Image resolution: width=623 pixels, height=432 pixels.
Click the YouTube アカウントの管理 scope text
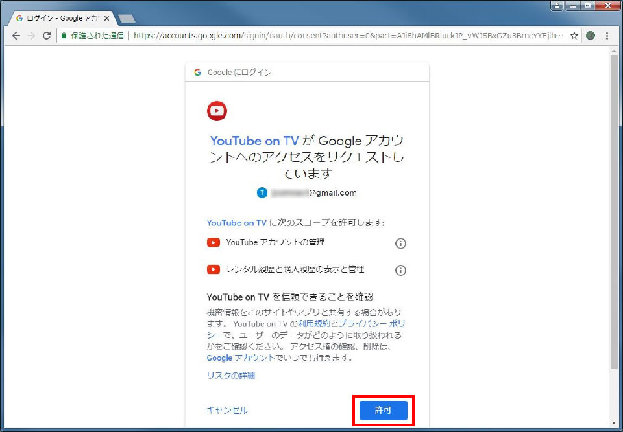tap(275, 242)
